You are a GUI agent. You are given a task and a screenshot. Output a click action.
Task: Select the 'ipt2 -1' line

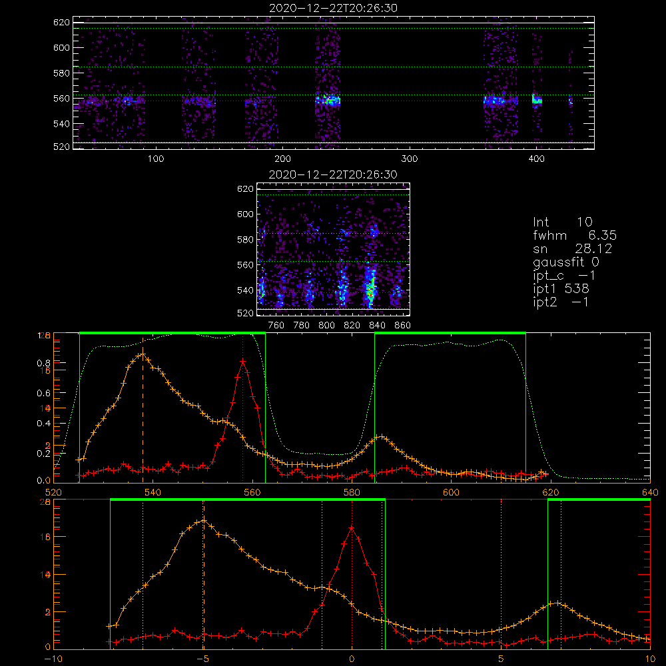[561, 302]
